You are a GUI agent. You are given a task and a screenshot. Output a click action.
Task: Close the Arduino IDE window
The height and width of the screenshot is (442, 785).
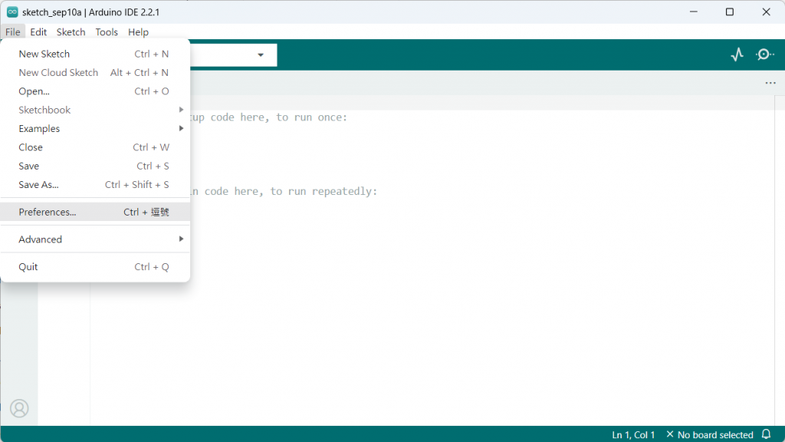click(766, 12)
